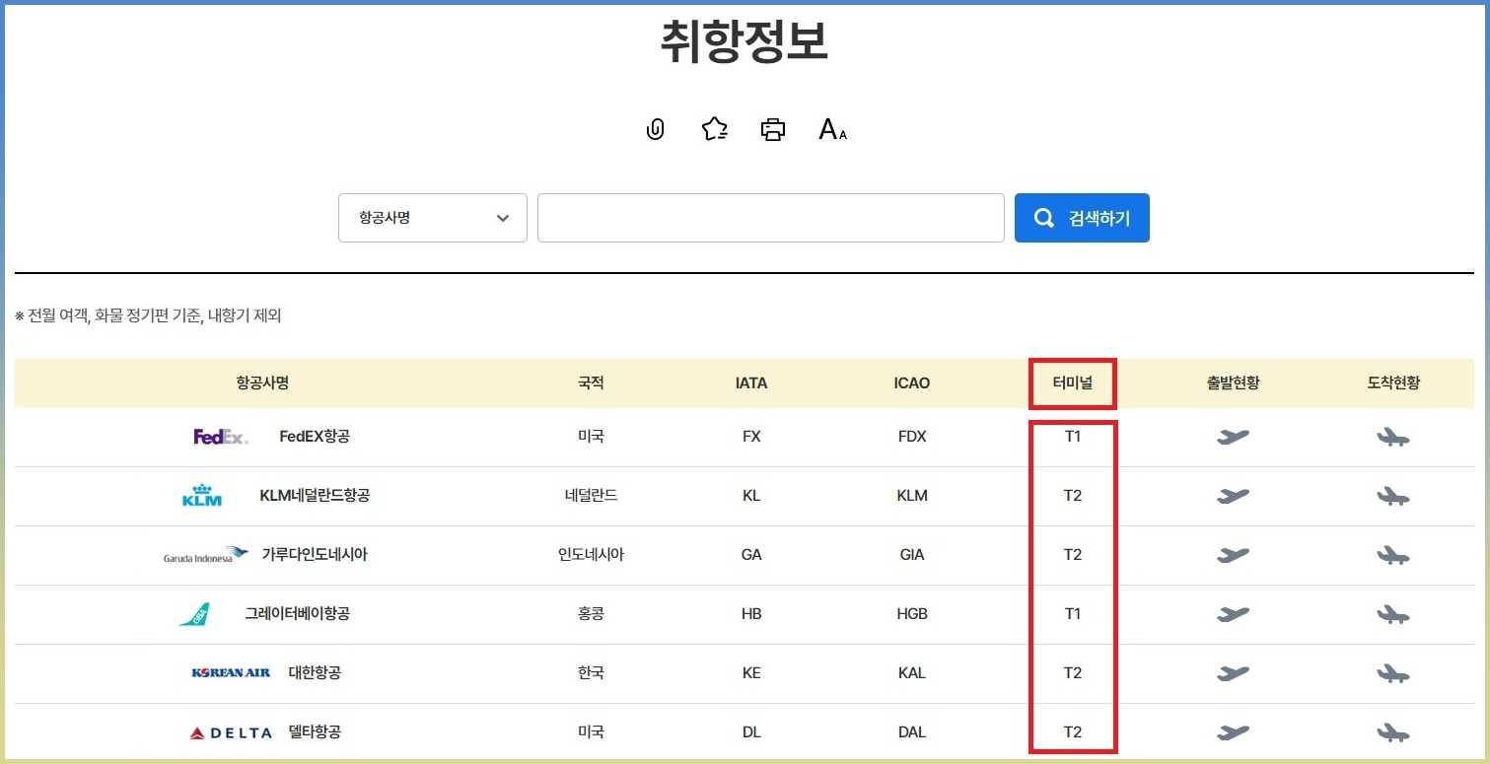Click FedEX항공 arrival status airplane icon
Viewport: 1490px width, 764px height.
(x=1392, y=437)
